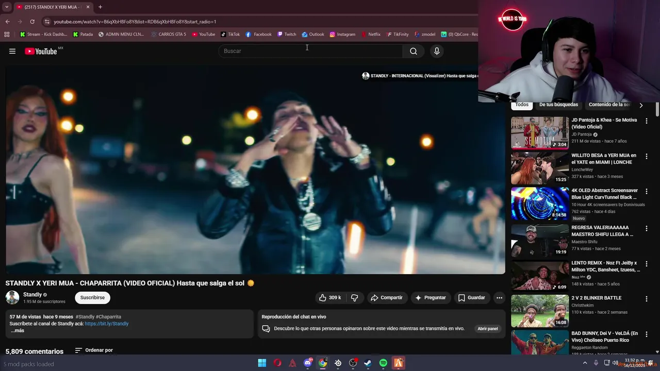Open the Instagram bookmark
Viewport: 660px width, 371px height.
coord(342,35)
